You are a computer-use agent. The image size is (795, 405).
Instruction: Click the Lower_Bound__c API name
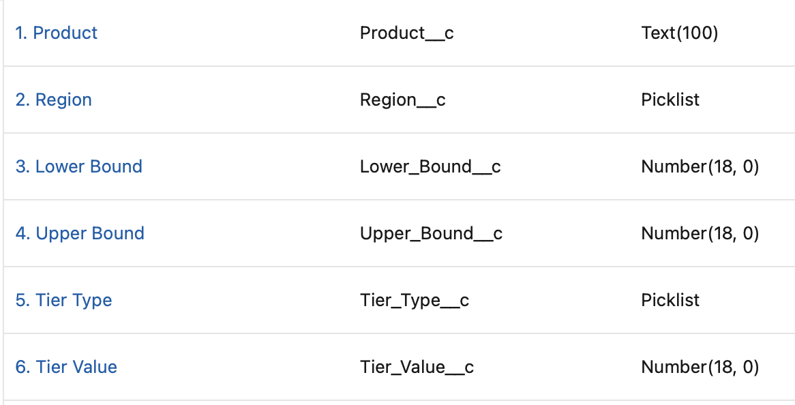coord(430,166)
